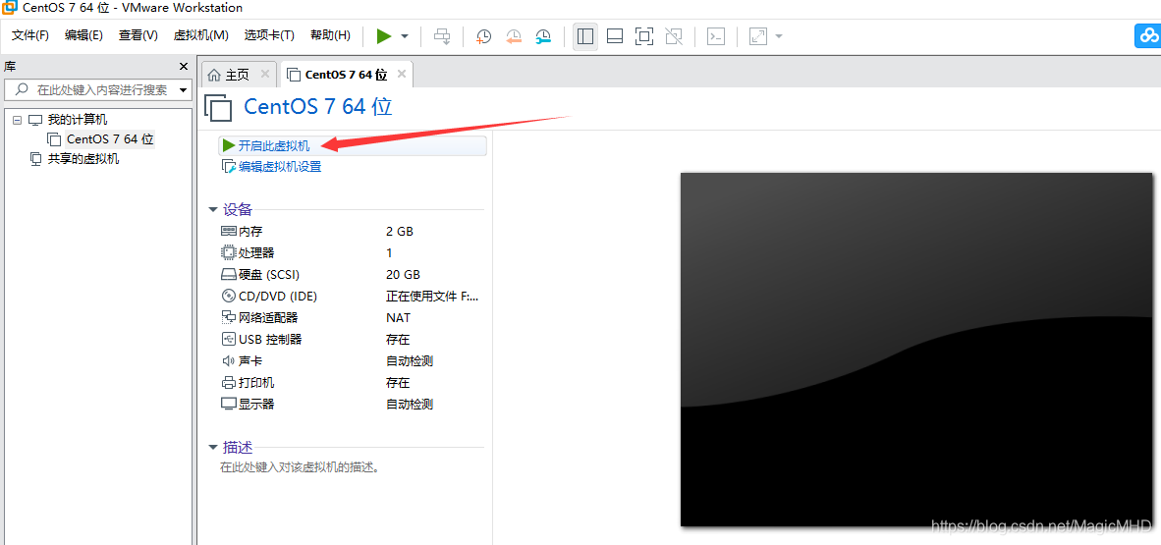Click the send Ctrl+Alt+Del toolbar icon
Viewport: 1161px width, 545px height.
point(442,36)
